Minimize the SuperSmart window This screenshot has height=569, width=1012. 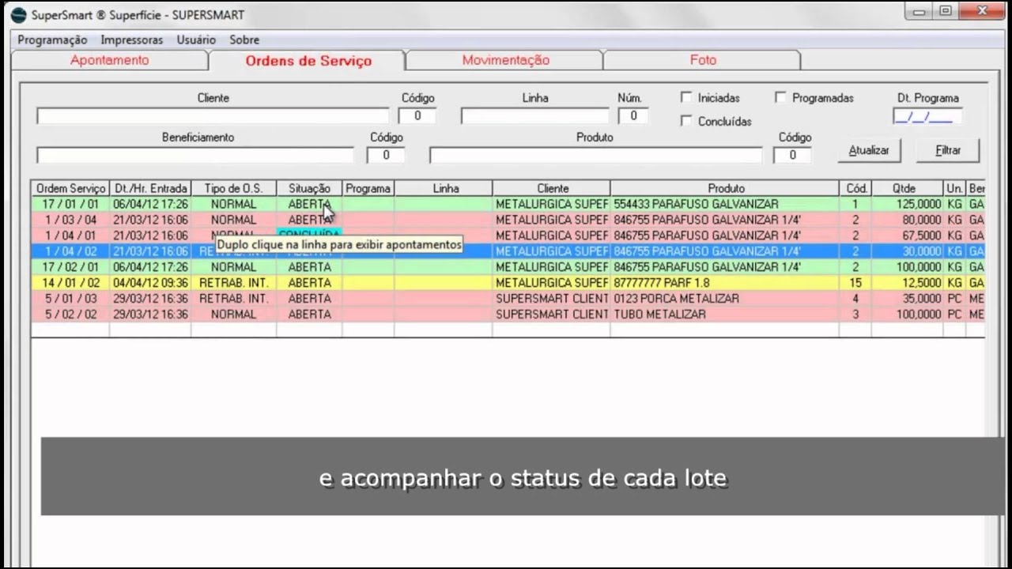tap(919, 12)
